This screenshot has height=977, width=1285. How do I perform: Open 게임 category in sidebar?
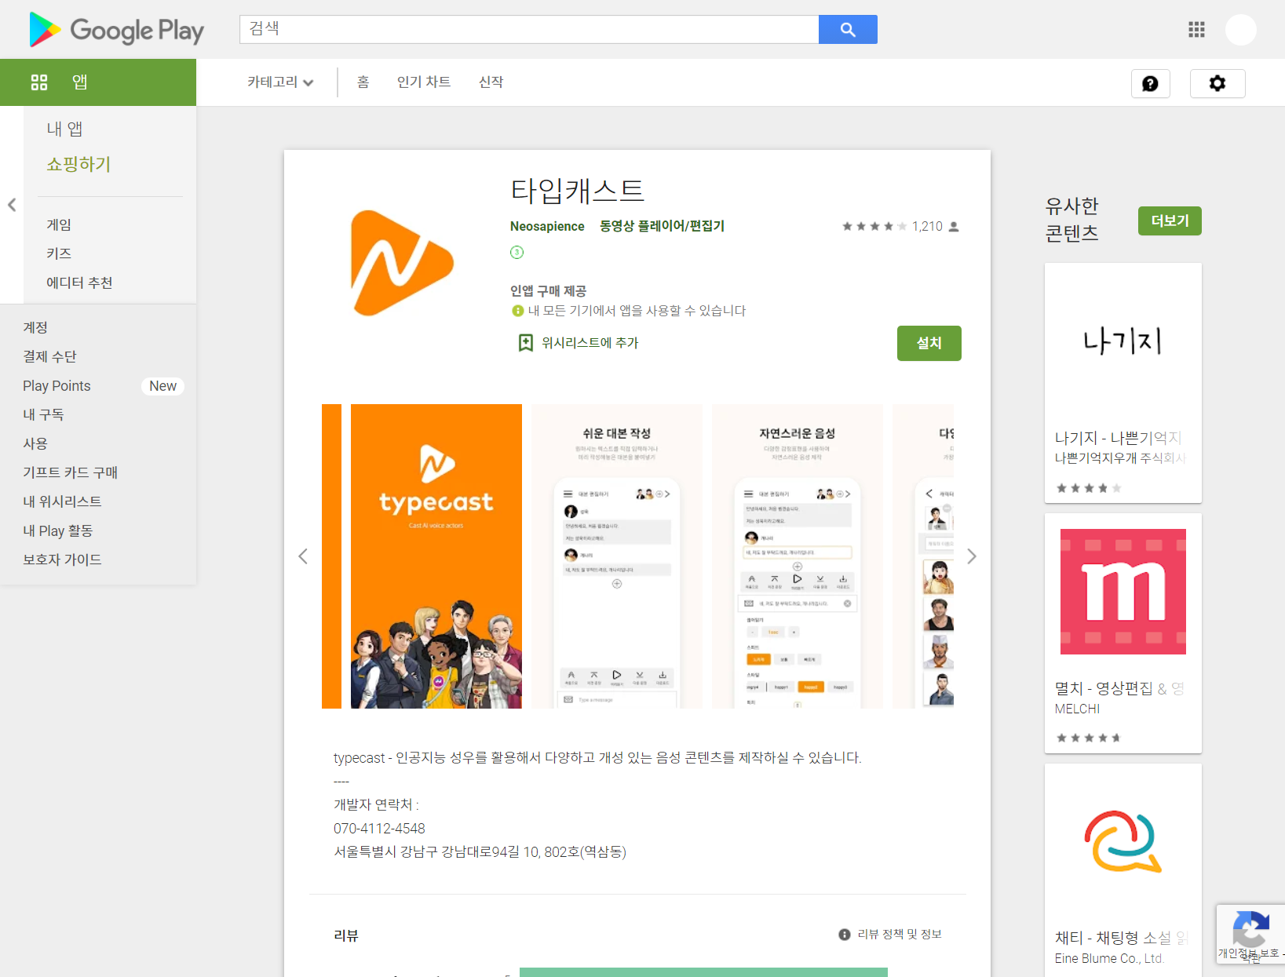[59, 224]
